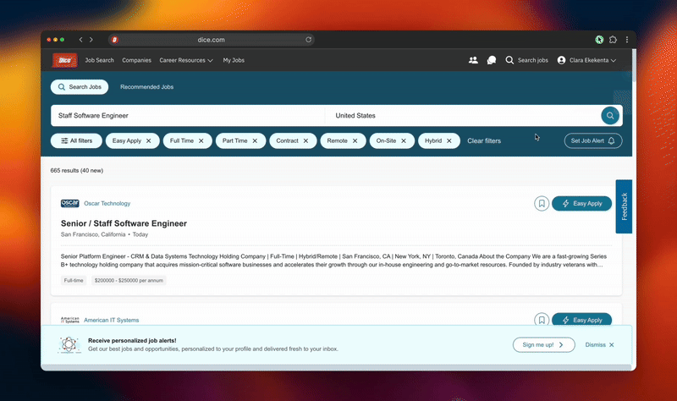Click the teal magnifier search button
Viewport: 677px width, 401px height.
click(x=609, y=116)
